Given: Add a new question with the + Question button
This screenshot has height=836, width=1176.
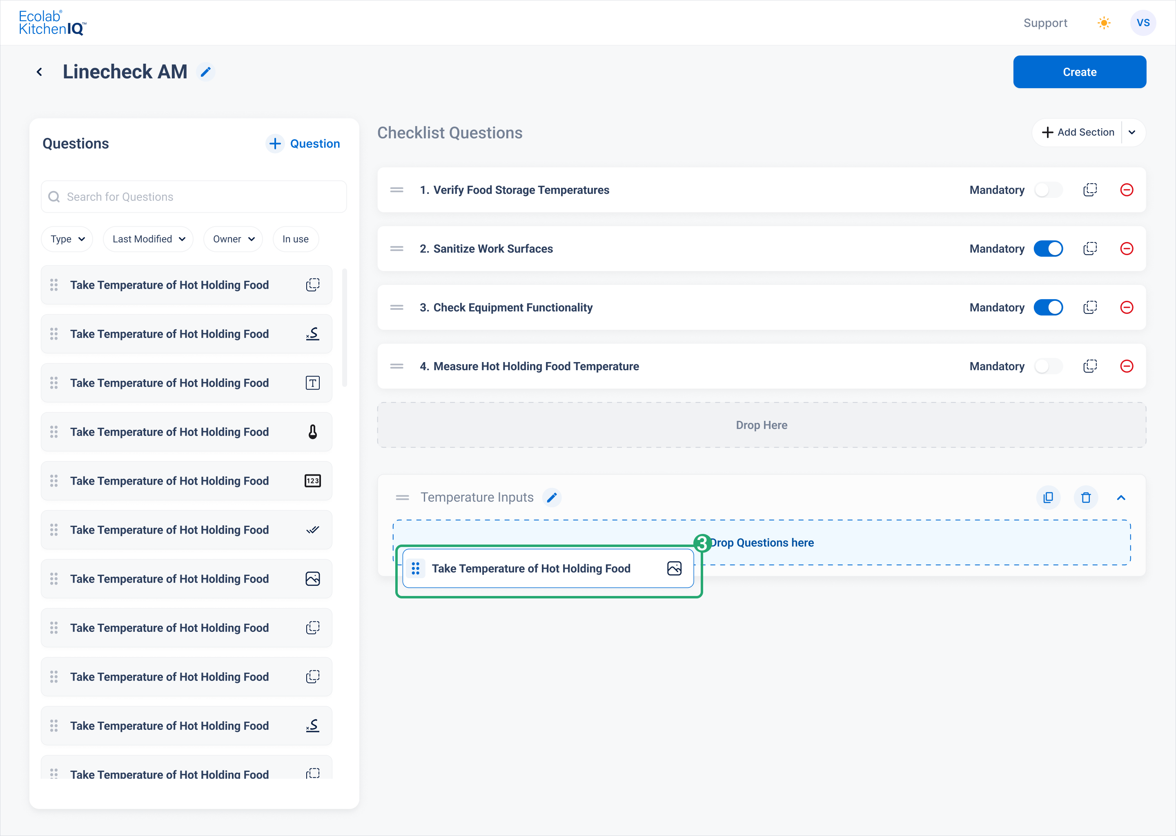Looking at the screenshot, I should click(x=303, y=144).
